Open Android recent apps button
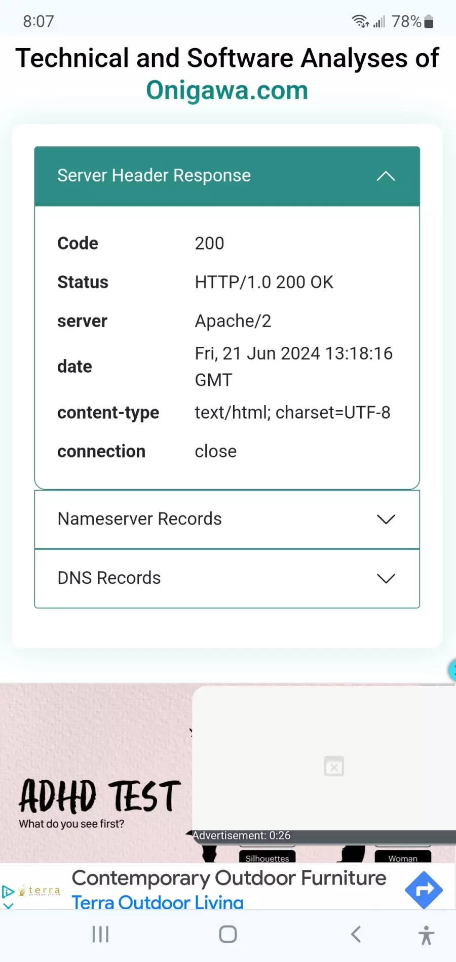The width and height of the screenshot is (456, 962). tap(100, 935)
